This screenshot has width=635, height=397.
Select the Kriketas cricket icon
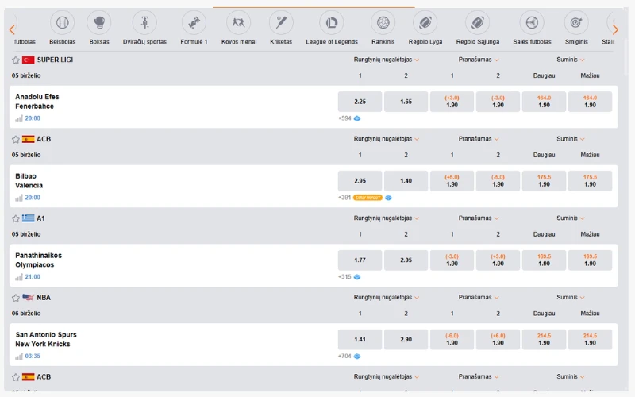pos(281,23)
